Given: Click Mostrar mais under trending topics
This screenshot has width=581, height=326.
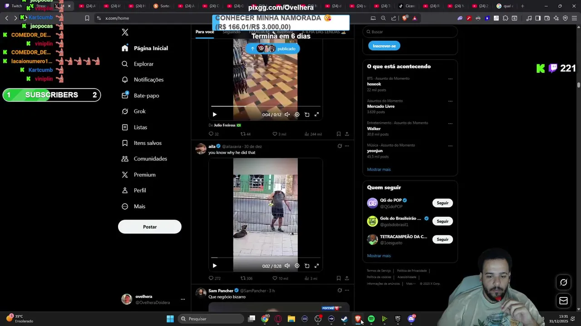Looking at the screenshot, I should coord(379,169).
